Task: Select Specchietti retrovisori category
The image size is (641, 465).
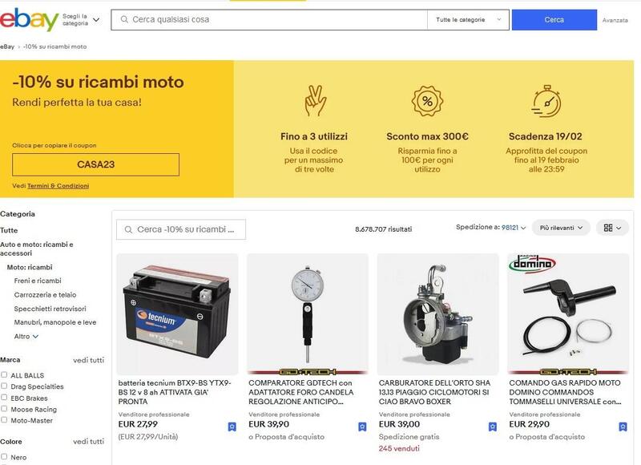Action: [50, 309]
